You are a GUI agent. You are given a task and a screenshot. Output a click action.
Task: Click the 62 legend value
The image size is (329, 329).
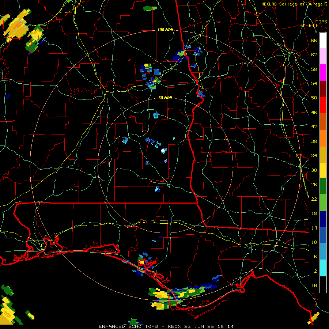(314, 55)
